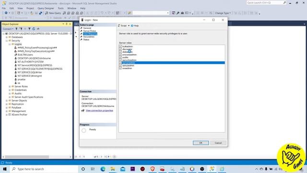Open the Query Designer menu
This screenshot has height=173, width=307.
coord(46,8)
